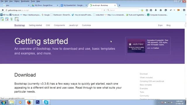Show hidden system tray icons arrow

click(159, 102)
